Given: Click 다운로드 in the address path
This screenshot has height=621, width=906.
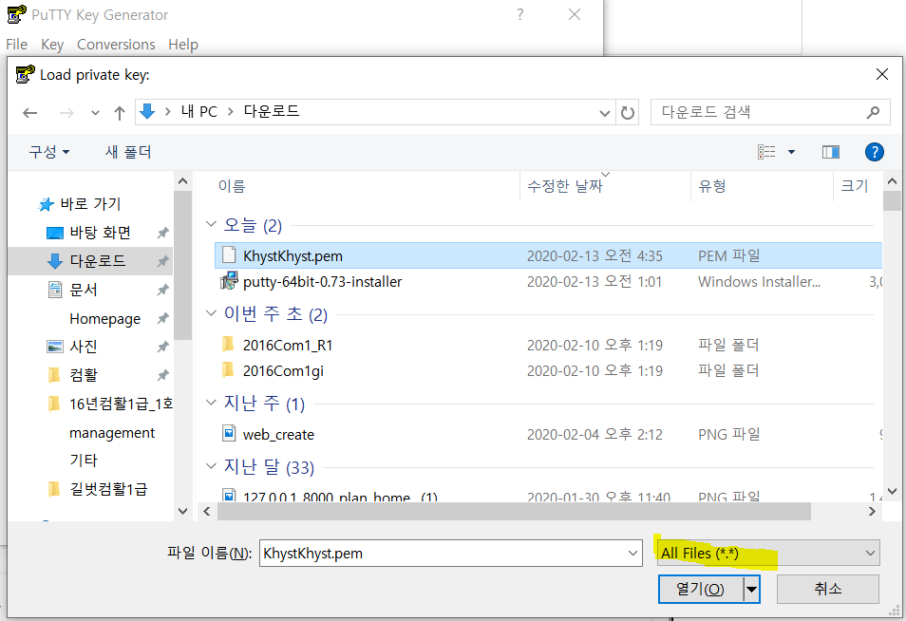Looking at the screenshot, I should coord(272,111).
